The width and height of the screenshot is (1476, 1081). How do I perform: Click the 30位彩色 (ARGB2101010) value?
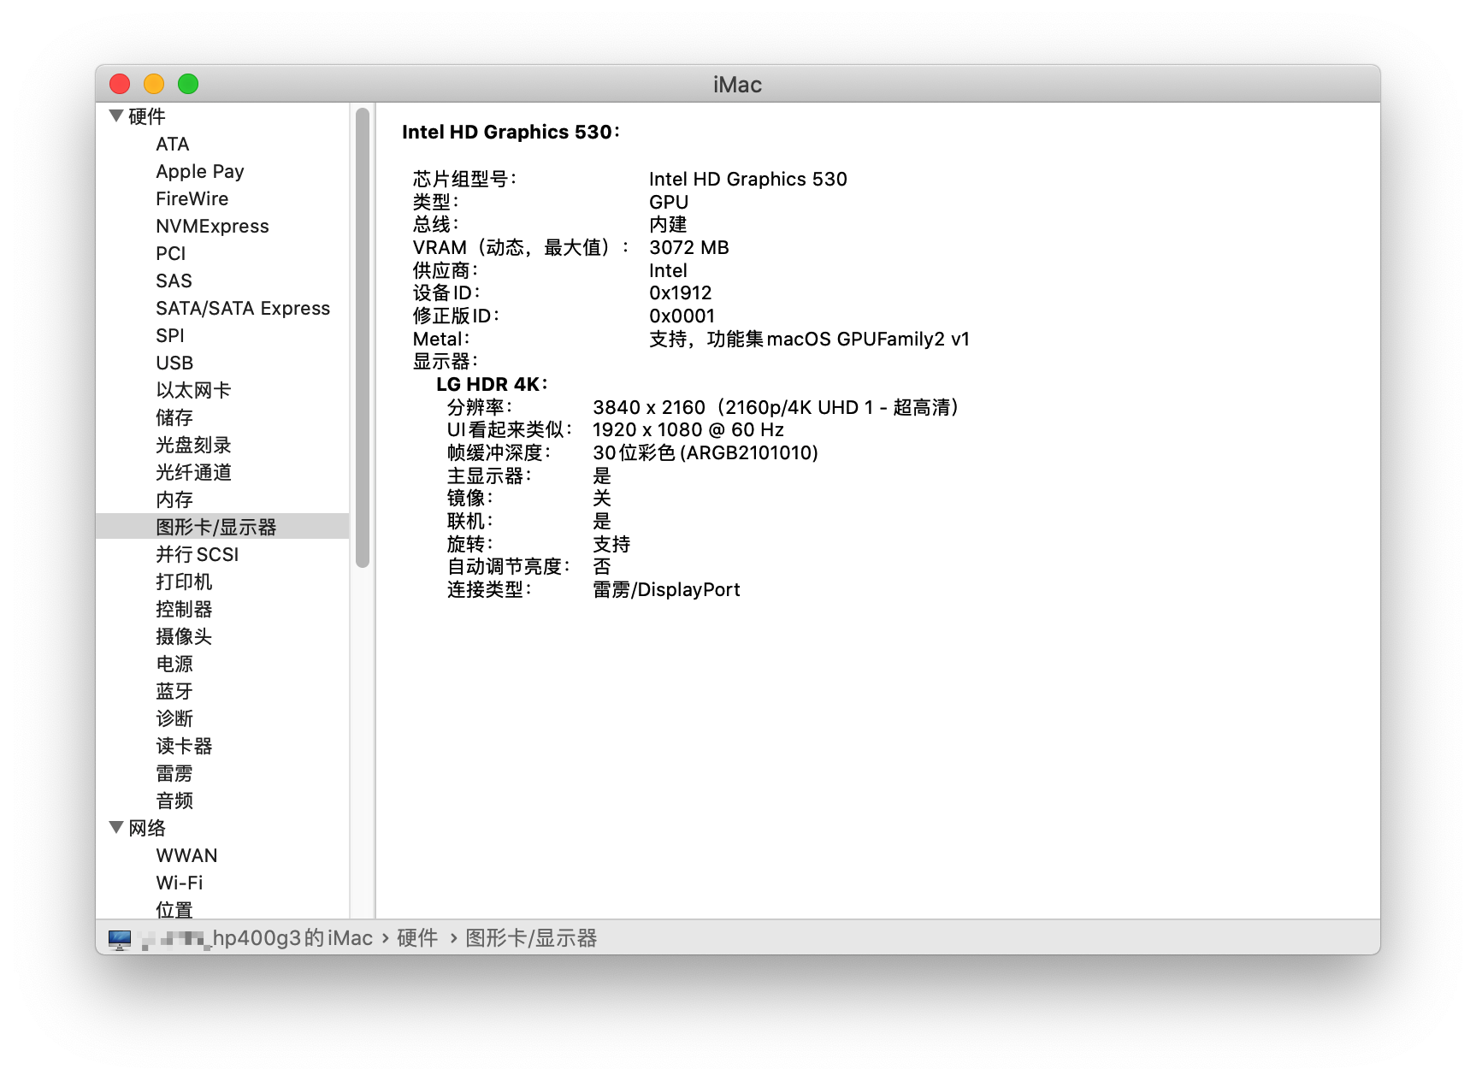pyautogui.click(x=706, y=452)
